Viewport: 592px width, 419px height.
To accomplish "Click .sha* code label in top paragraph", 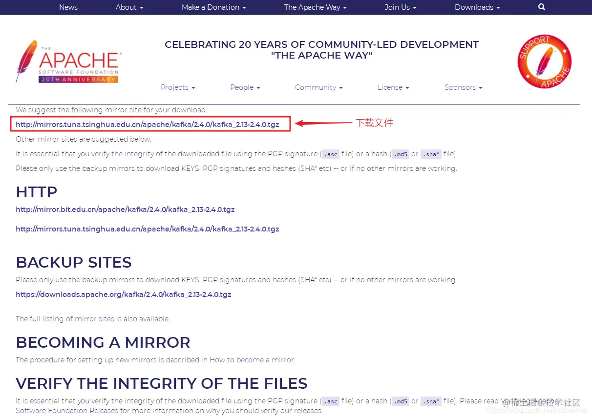I will coord(431,154).
